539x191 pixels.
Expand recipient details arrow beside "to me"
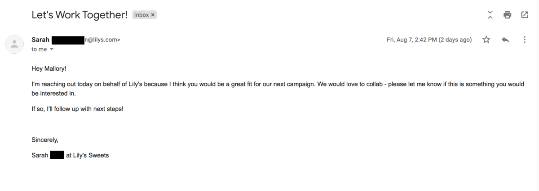pos(51,49)
